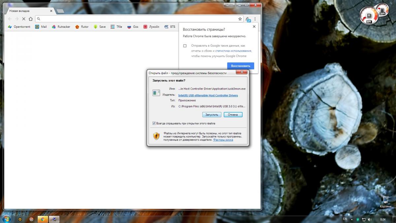Image resolution: width=396 pixels, height=223 pixels.
Task: Open the volume tray icon
Action: [369, 219]
